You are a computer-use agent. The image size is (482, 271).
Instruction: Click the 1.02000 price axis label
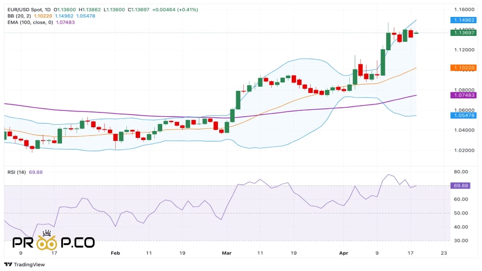click(x=465, y=150)
